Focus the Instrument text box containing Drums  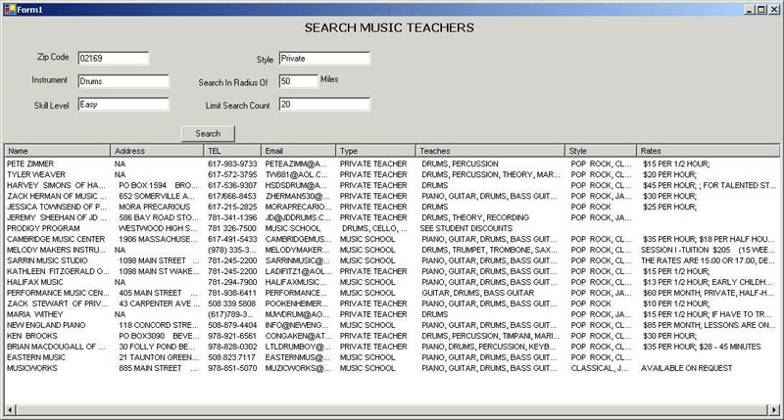pyautogui.click(x=123, y=81)
